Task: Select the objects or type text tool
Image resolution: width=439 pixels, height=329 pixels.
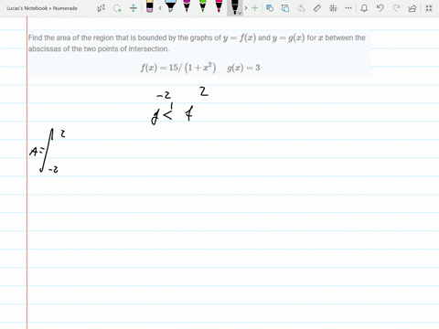Action: coord(102,8)
